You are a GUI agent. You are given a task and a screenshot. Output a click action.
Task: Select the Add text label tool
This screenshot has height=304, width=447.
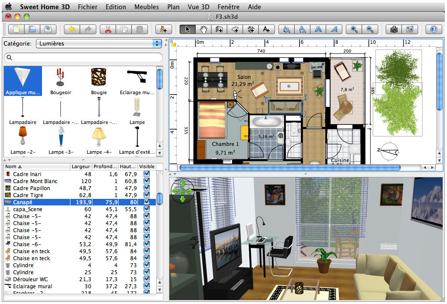pyautogui.click(x=266, y=29)
